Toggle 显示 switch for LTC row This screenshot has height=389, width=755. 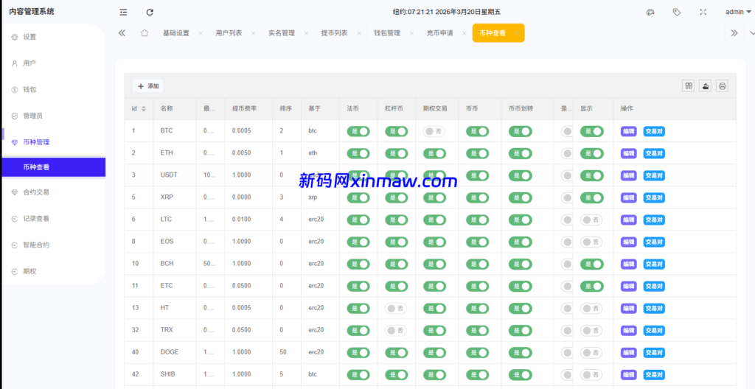pos(591,220)
